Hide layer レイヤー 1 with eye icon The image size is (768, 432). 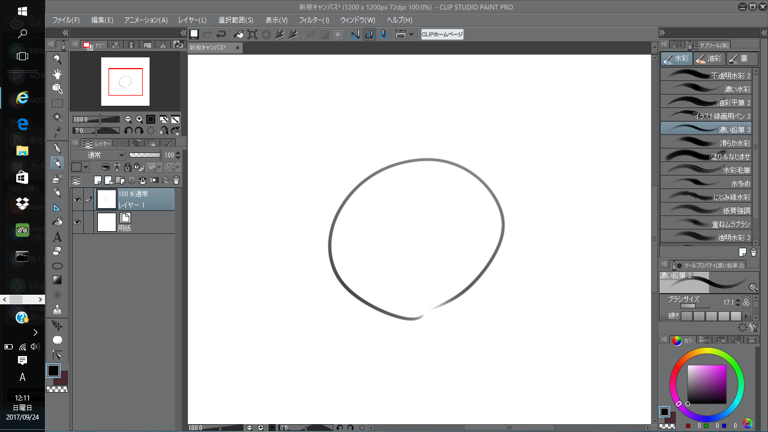(77, 200)
